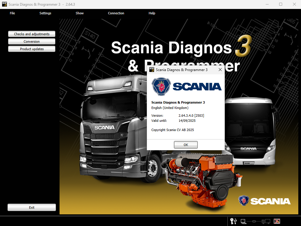This screenshot has width=301, height=226.
Task: Open the Show menu
Action: 80,13
